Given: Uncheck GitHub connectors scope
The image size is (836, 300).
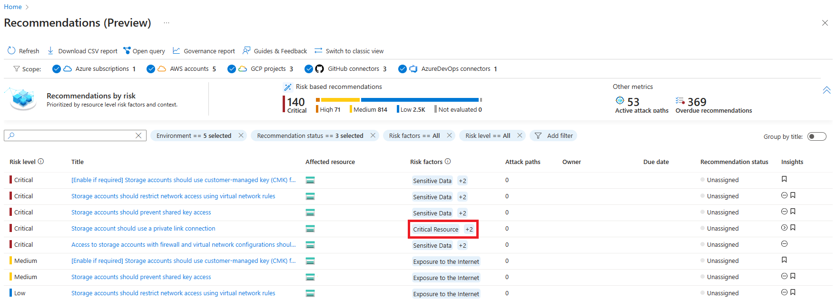Looking at the screenshot, I should coord(309,69).
